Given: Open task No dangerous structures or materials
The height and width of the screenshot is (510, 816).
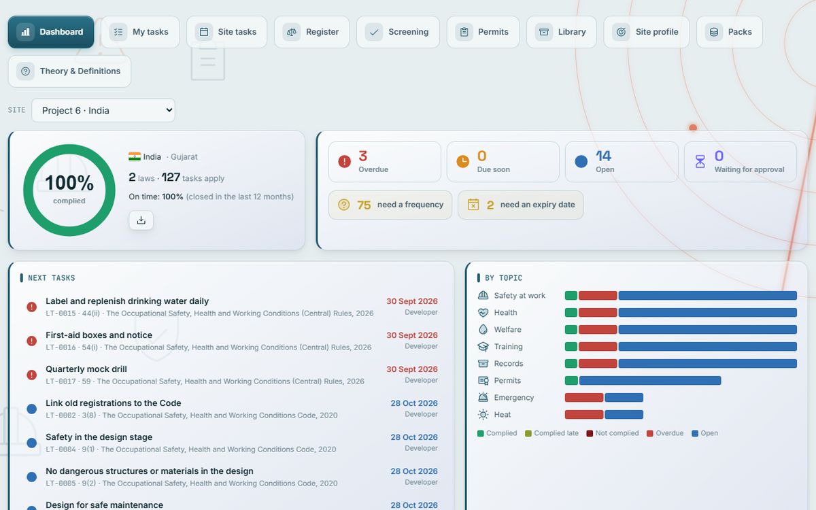Looking at the screenshot, I should [x=231, y=477].
